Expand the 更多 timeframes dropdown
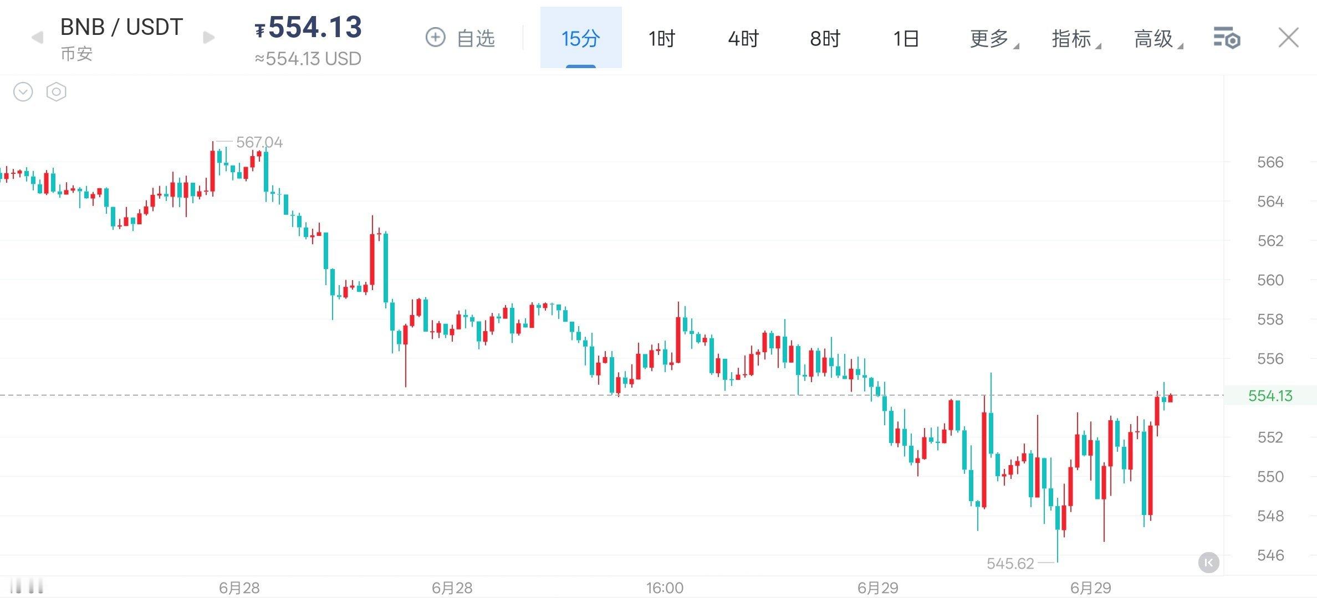This screenshot has width=1317, height=598. pos(994,39)
